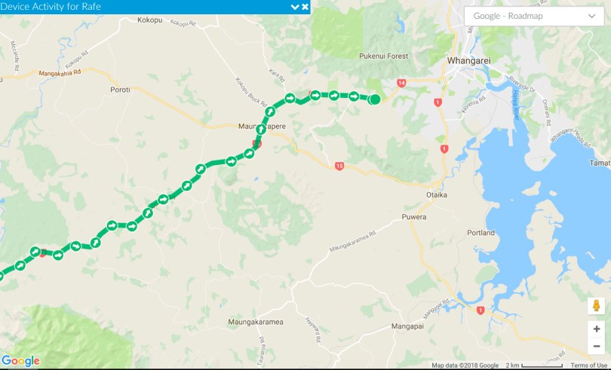Click the right-arrow marker west of the endpoint
The height and width of the screenshot is (370, 611).
[354, 96]
